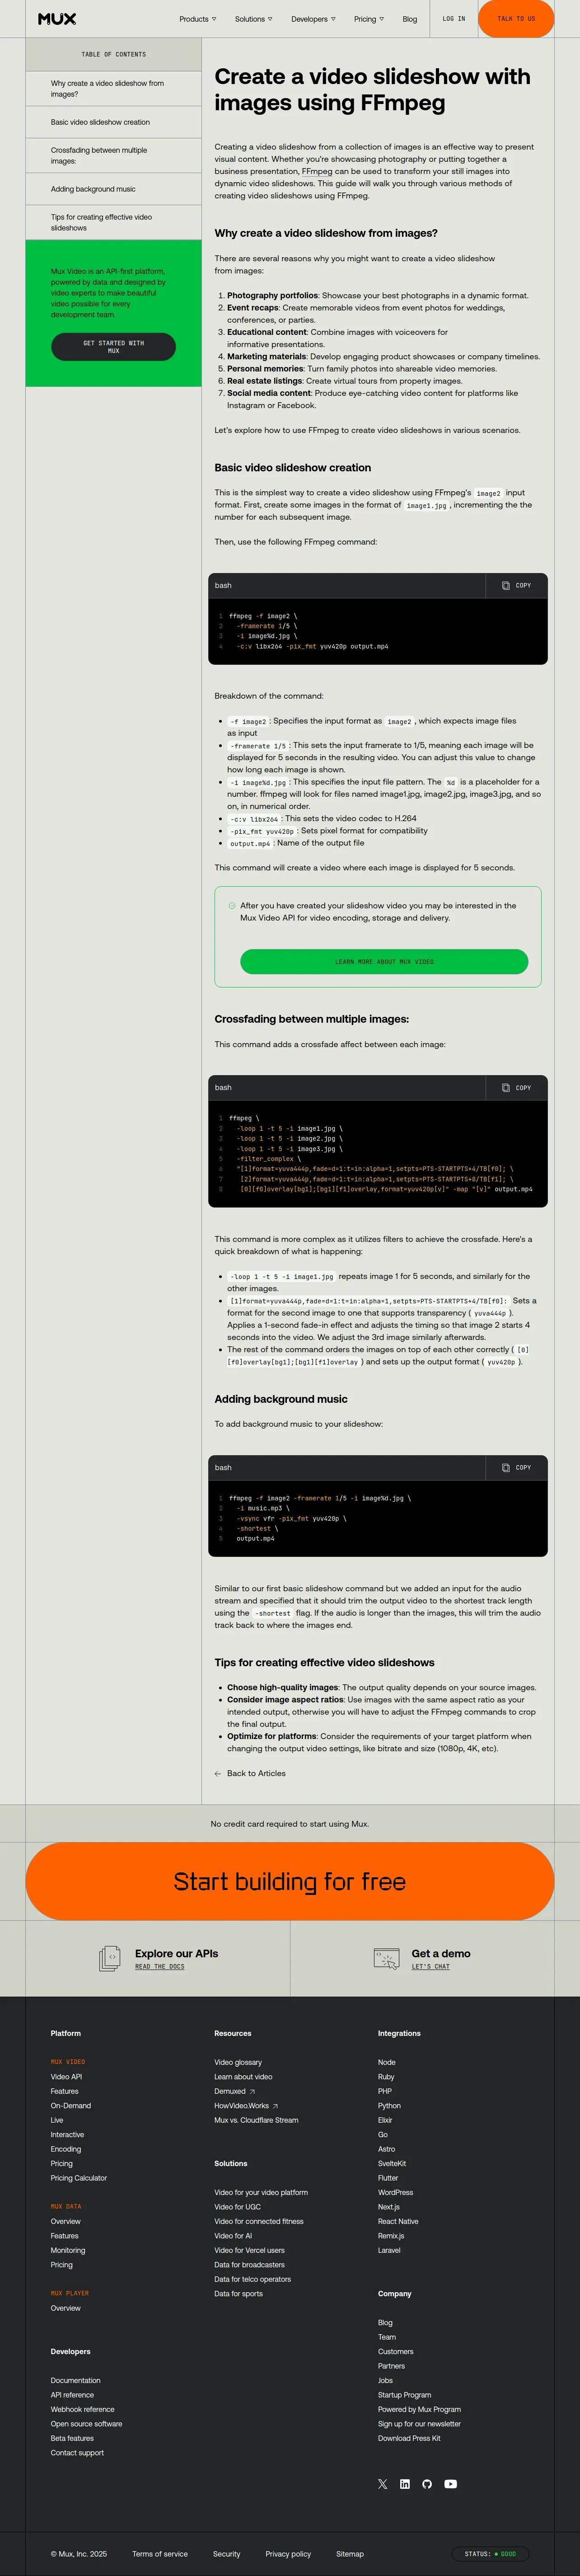Open the GitHub social icon
The image size is (580, 2576).
427,2483
